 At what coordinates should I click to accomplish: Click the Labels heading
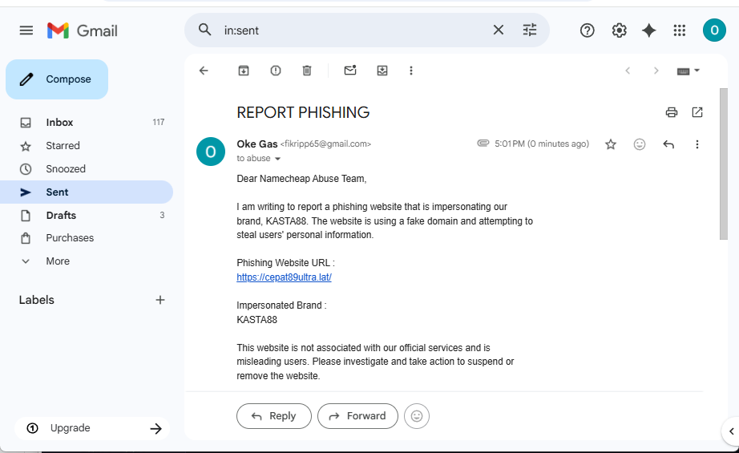pos(36,300)
